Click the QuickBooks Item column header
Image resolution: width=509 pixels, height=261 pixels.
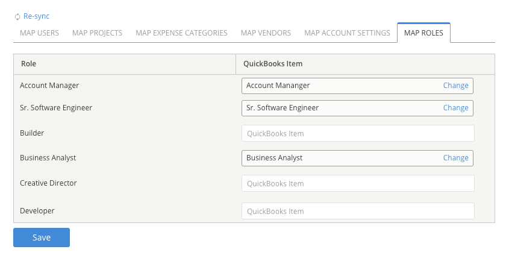[273, 64]
